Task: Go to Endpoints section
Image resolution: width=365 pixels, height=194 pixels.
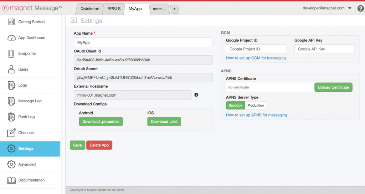Action: pos(30,53)
